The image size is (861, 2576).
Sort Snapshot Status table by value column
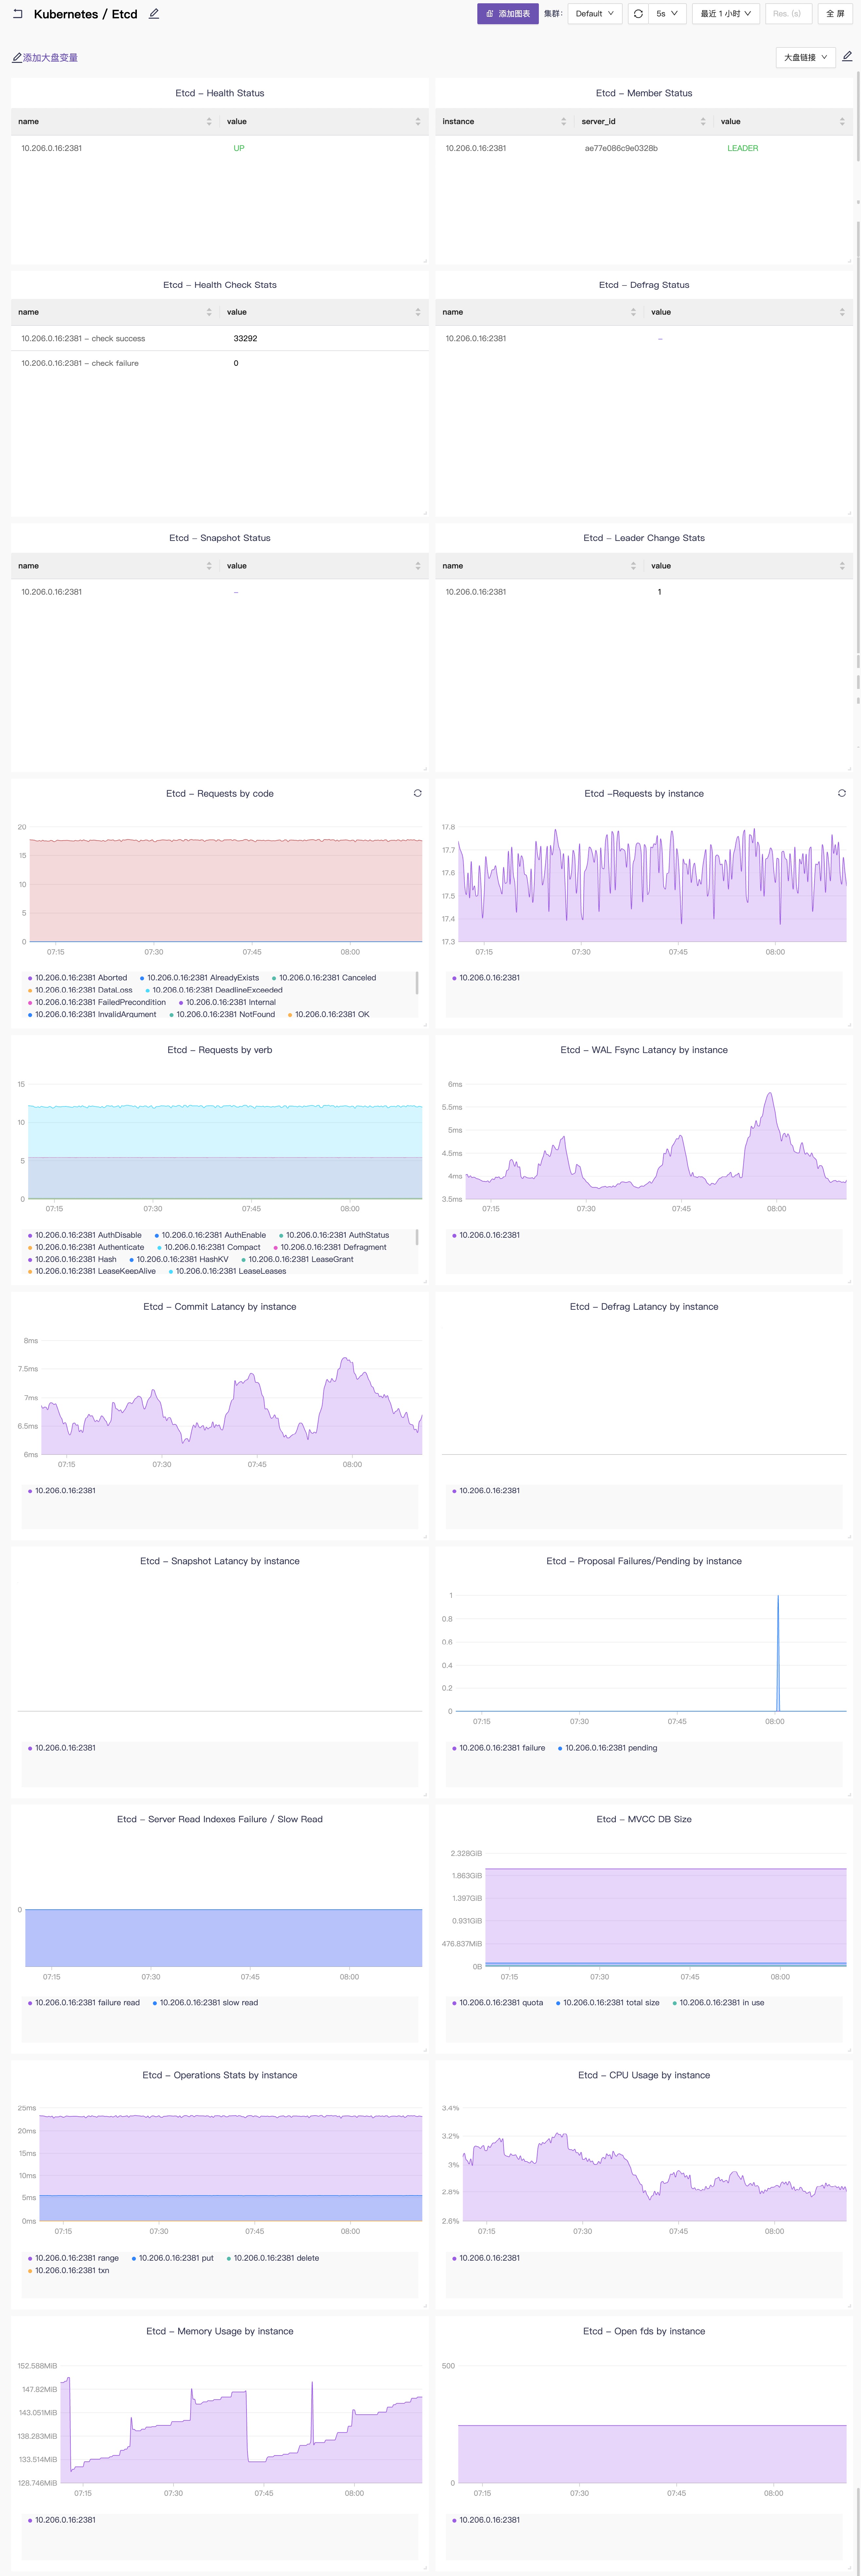coord(418,566)
